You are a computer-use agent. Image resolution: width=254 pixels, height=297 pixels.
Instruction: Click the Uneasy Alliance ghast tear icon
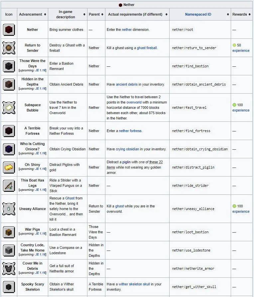(x=9, y=209)
